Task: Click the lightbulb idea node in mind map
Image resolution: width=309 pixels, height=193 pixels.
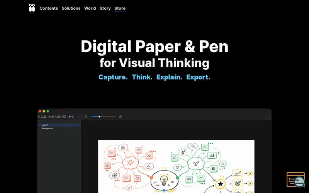Action: click(164, 181)
